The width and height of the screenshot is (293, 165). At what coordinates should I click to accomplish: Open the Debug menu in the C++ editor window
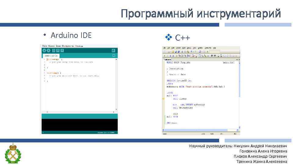click(189, 48)
